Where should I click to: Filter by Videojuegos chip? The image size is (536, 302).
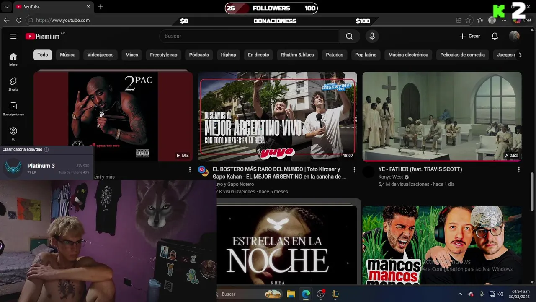click(x=100, y=55)
